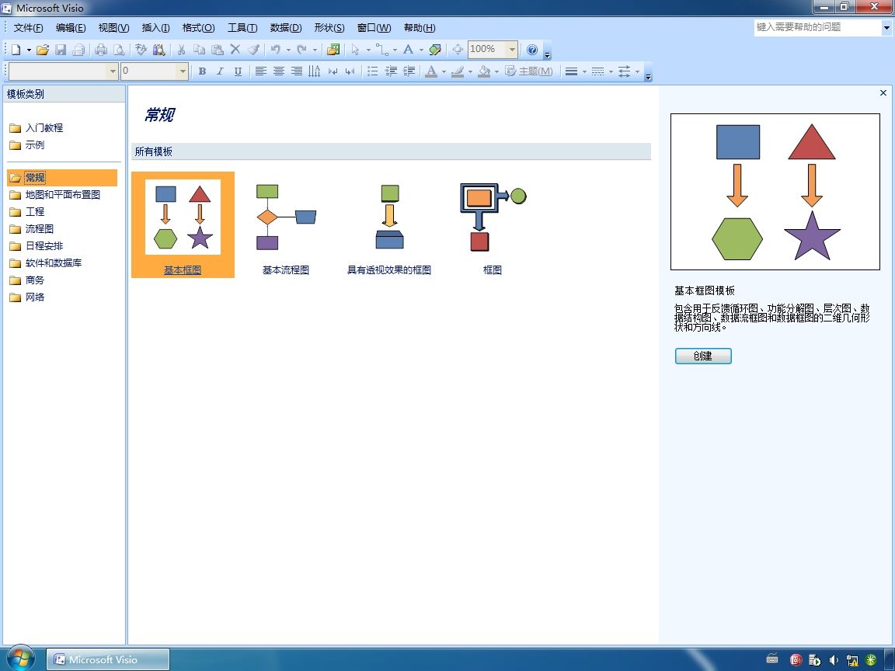Toggle Underline formatting
895x671 pixels.
coord(238,71)
